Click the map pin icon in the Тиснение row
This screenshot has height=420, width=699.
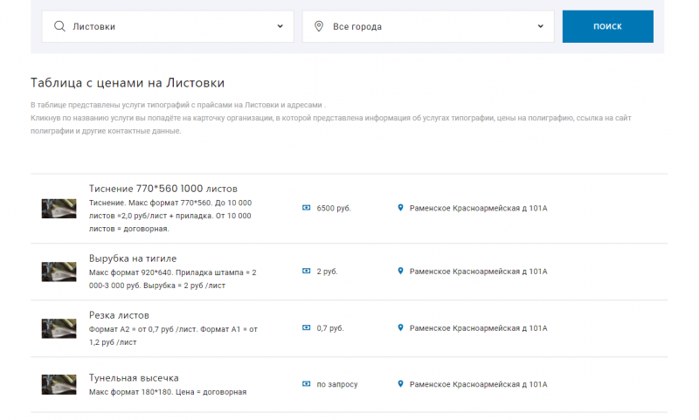(x=400, y=208)
